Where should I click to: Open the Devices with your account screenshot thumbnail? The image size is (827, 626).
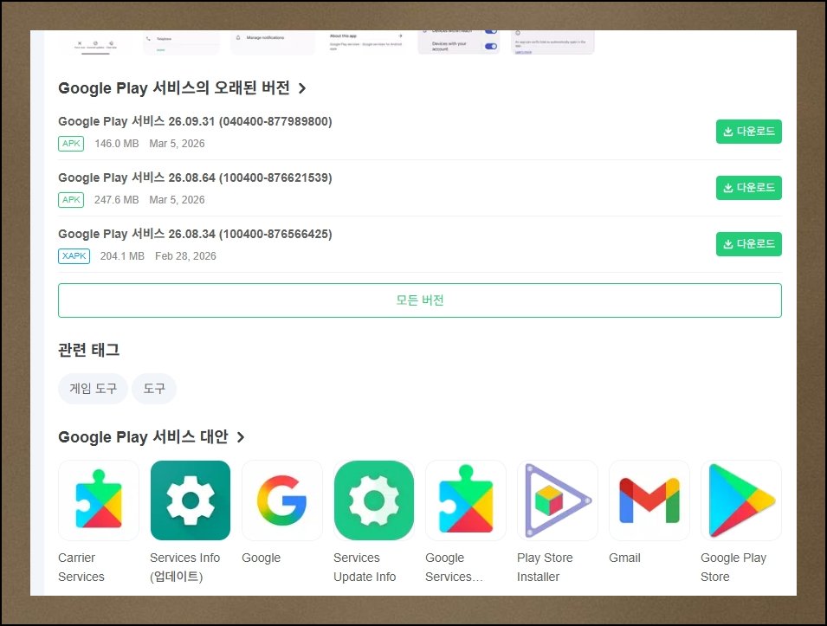[459, 42]
